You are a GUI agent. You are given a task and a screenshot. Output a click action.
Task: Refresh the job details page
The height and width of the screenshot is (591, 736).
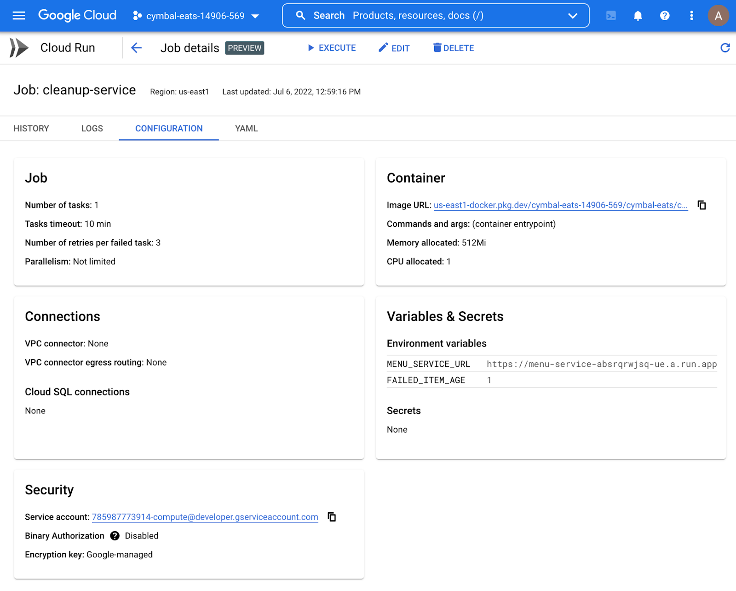pos(725,48)
